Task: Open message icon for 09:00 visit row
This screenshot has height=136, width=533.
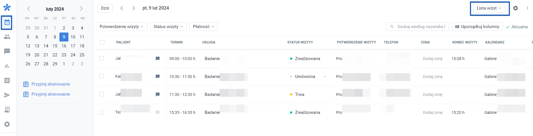Action: tap(158, 59)
